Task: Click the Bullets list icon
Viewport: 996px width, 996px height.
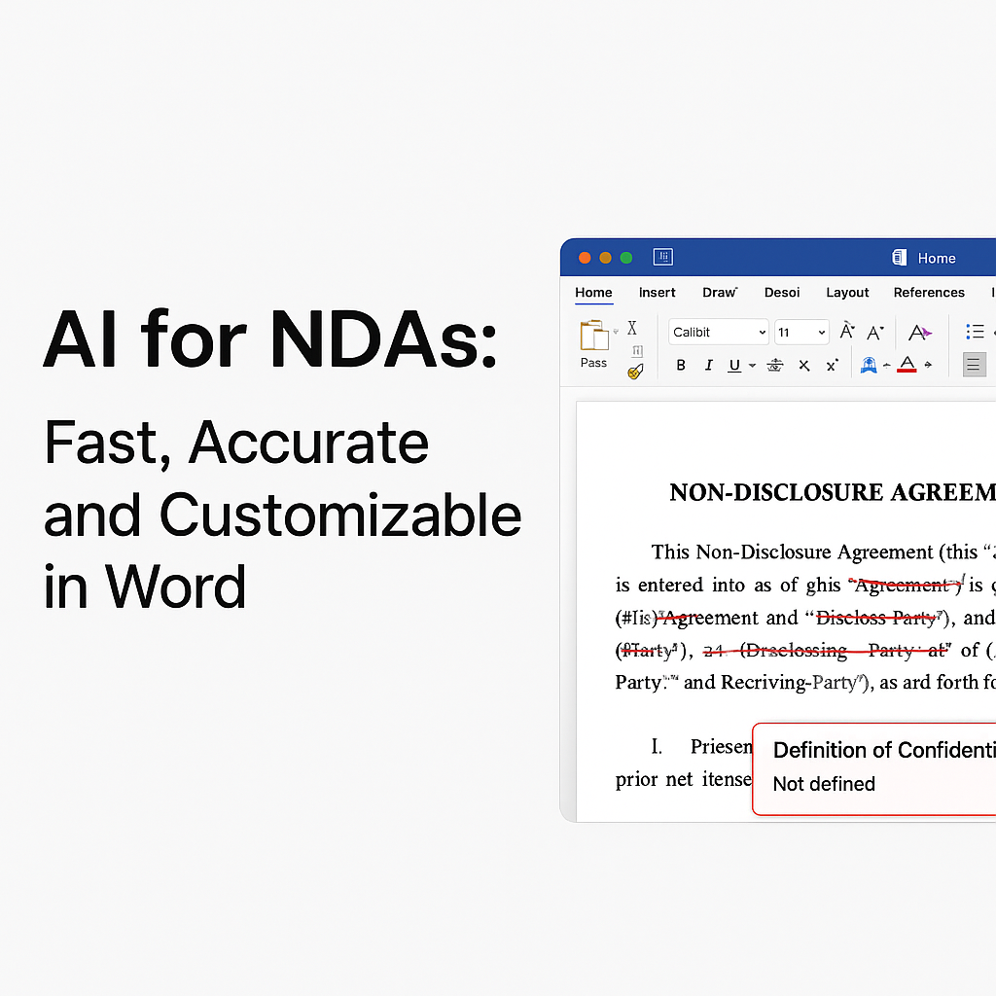Action: pos(975,332)
